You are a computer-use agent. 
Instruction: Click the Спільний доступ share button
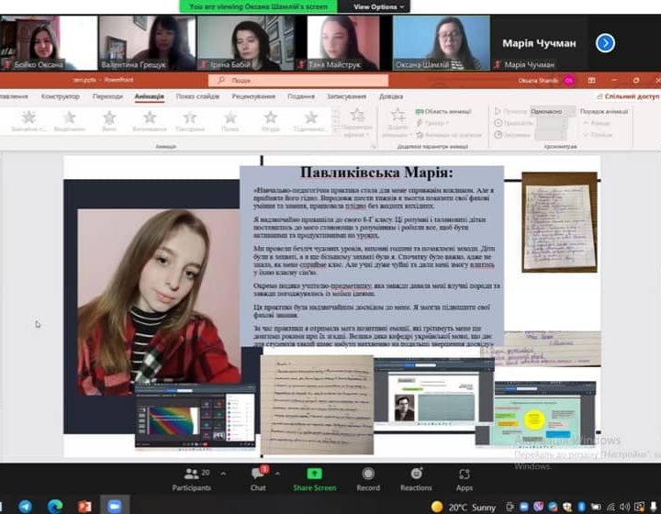click(x=629, y=96)
